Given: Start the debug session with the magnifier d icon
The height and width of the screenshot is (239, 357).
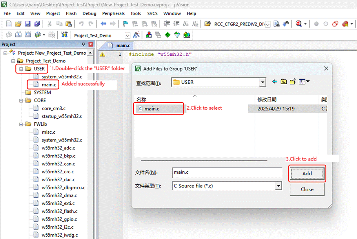Looking at the screenshot, I should point(299,24).
